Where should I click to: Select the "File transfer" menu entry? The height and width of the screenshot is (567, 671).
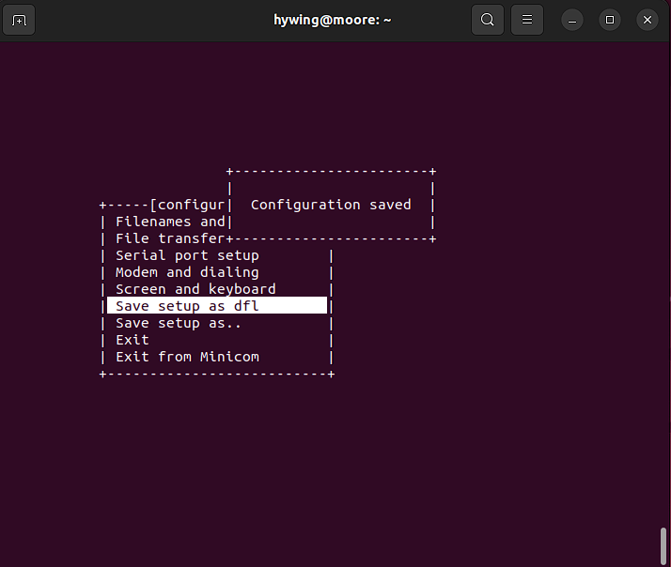pos(169,238)
